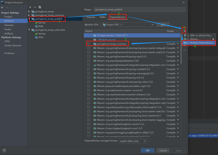Image resolution: width=218 pixels, height=155 pixels.
Task: Open the Module SDK dropdown
Action: pyautogui.click(x=127, y=25)
